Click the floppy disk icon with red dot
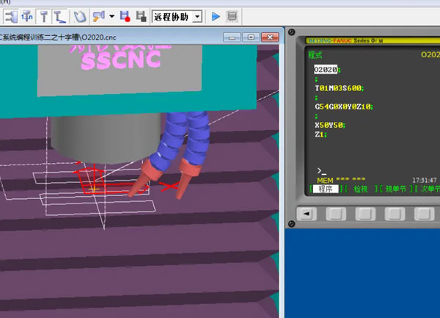The height and width of the screenshot is (318, 440). click(124, 15)
